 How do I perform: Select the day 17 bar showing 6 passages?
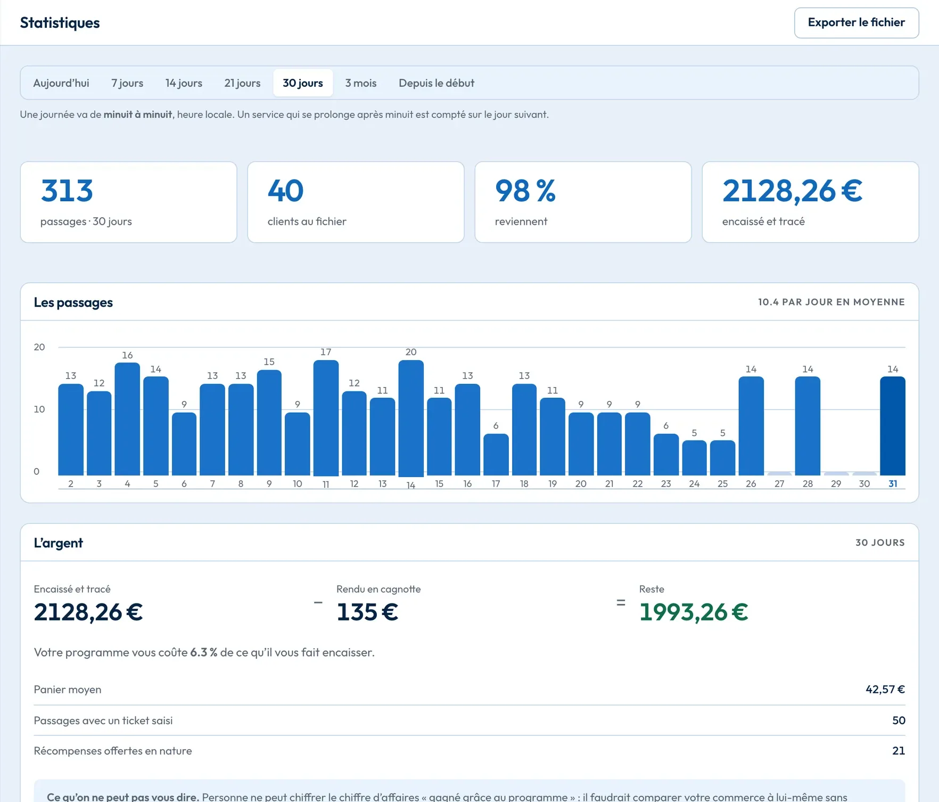click(x=496, y=455)
